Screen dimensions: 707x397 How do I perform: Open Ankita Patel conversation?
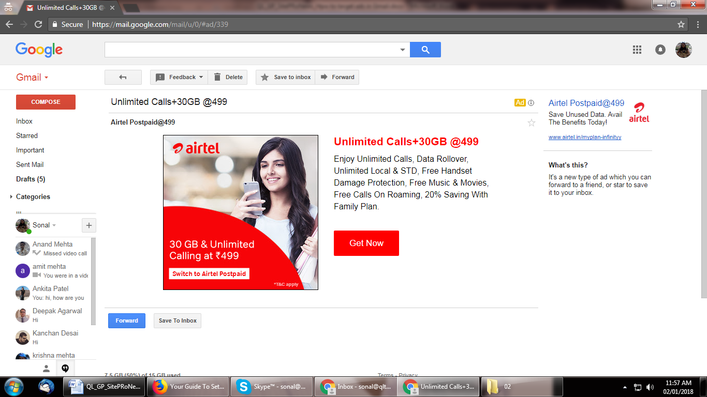point(53,293)
